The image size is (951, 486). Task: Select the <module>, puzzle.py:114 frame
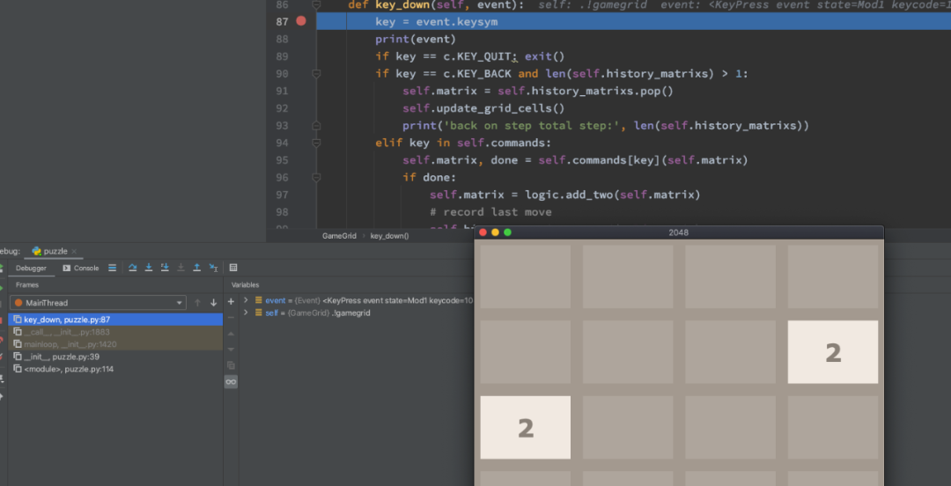pyautogui.click(x=116, y=369)
